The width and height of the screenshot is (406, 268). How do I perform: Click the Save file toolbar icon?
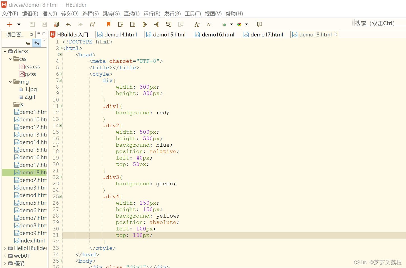pos(32,24)
